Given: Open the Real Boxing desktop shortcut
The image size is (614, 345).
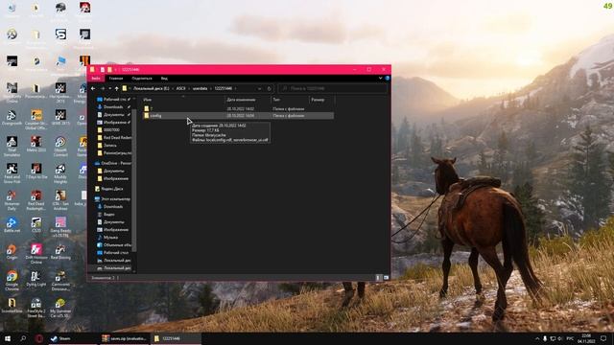Looking at the screenshot, I should point(60,252).
